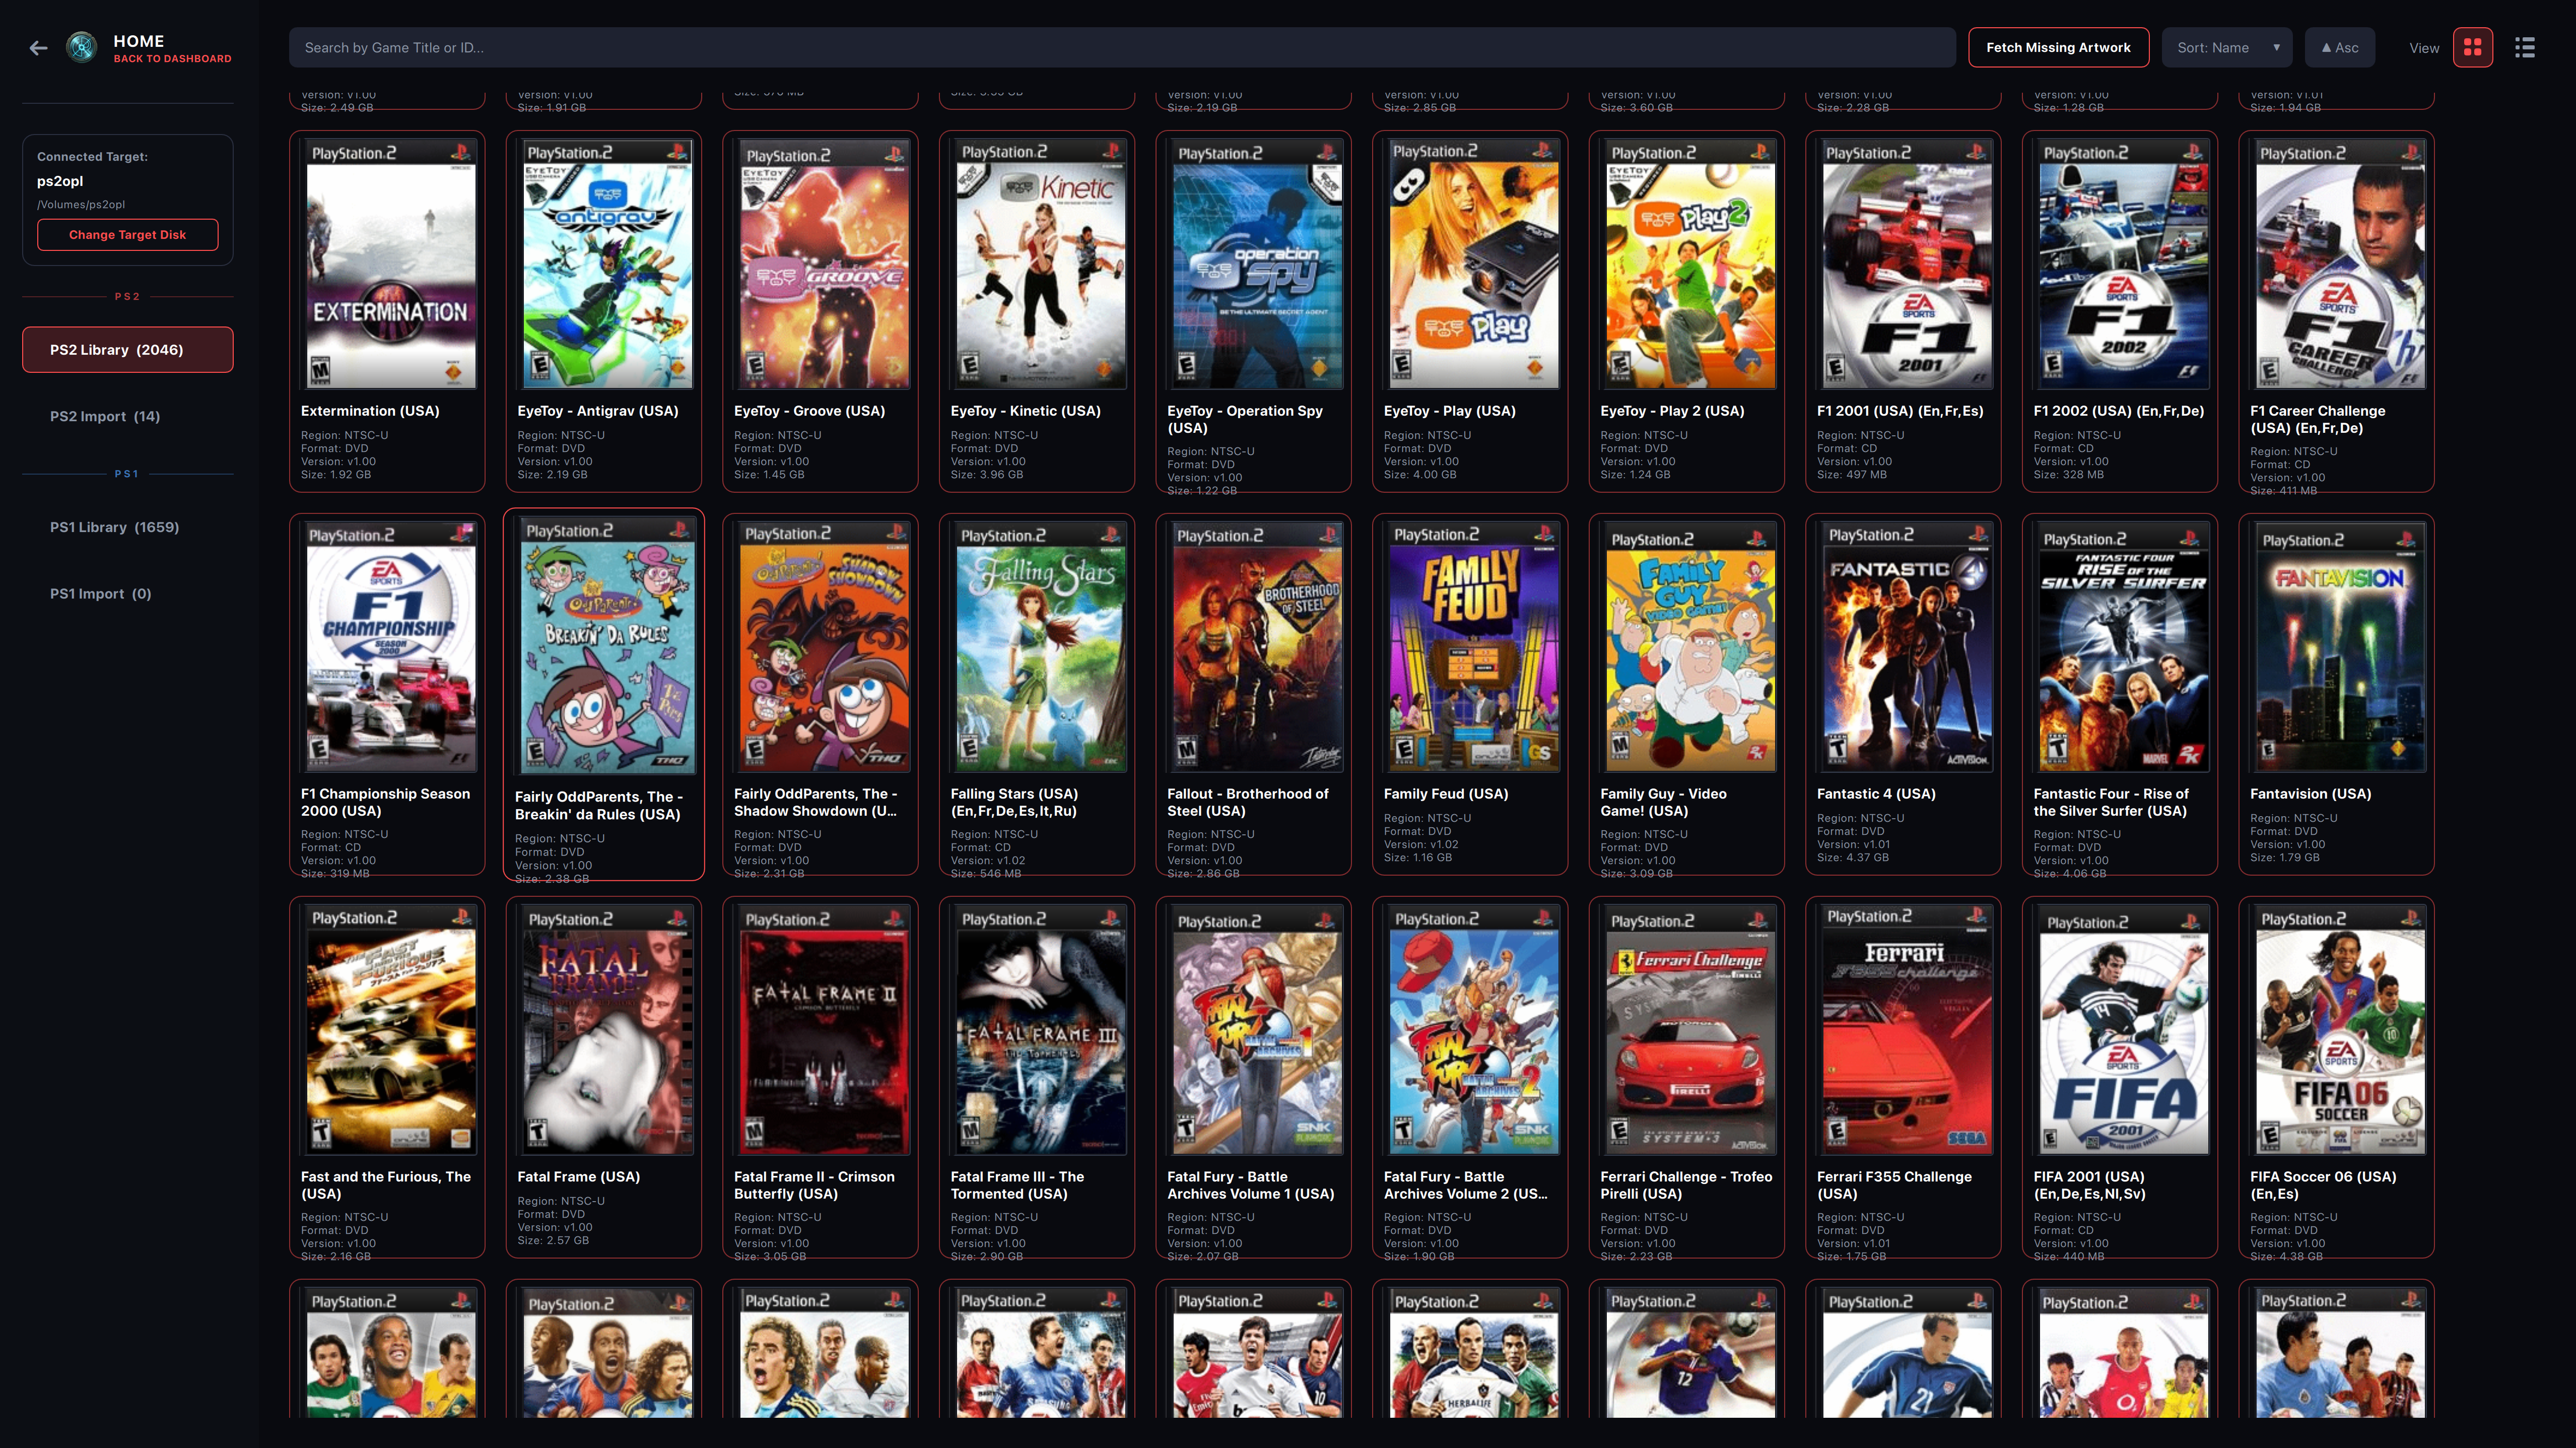Switch to list view icon

[x=2524, y=47]
